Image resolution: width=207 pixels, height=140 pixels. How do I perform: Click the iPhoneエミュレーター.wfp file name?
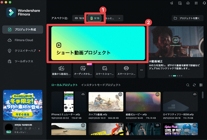click(x=66, y=115)
